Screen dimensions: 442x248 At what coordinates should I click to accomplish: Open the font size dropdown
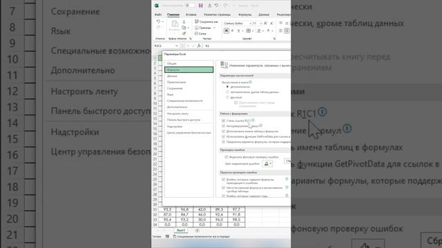(x=261, y=23)
